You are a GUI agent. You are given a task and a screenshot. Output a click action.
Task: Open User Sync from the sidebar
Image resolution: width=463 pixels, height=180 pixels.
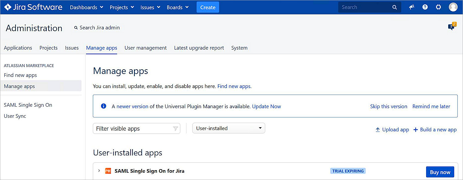coord(15,116)
